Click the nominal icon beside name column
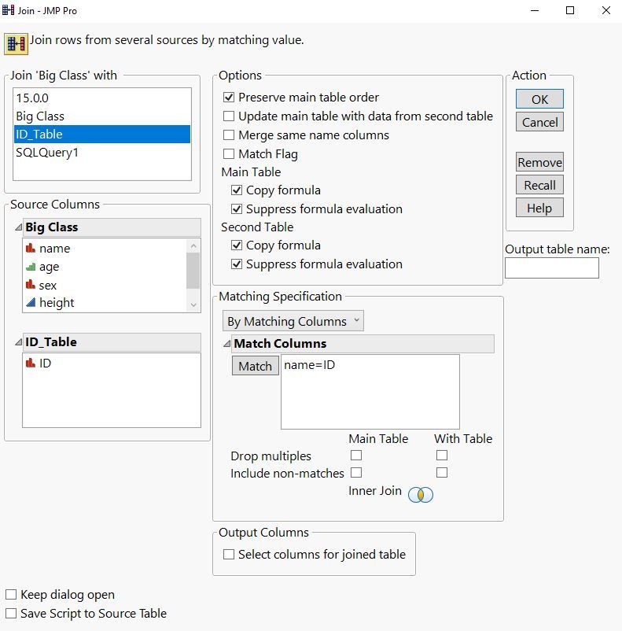The image size is (622, 631). click(x=31, y=249)
